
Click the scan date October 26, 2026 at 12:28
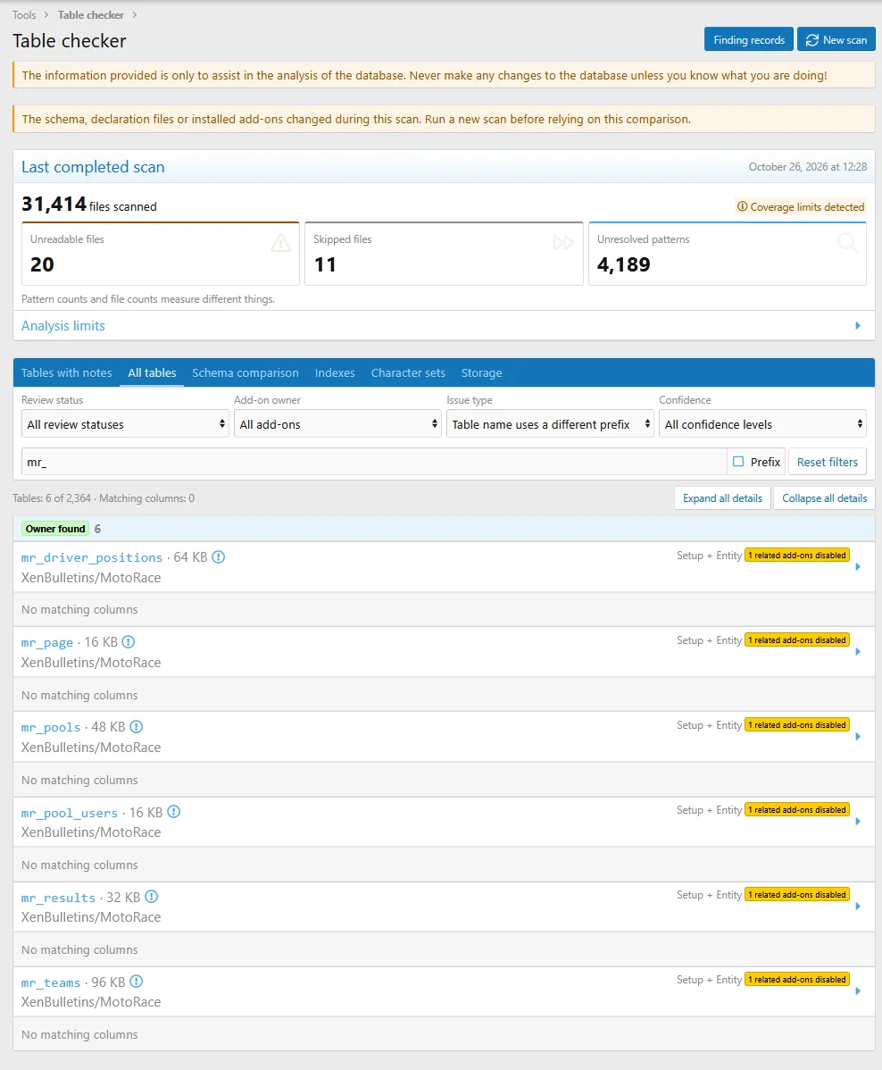pos(808,166)
